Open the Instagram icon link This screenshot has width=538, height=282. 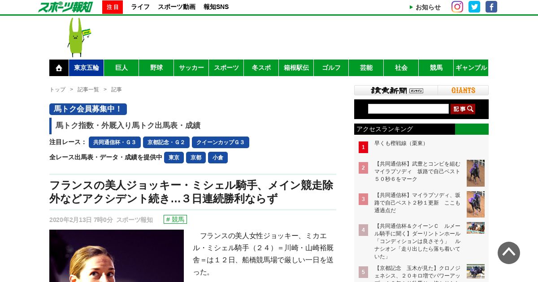coord(457,7)
